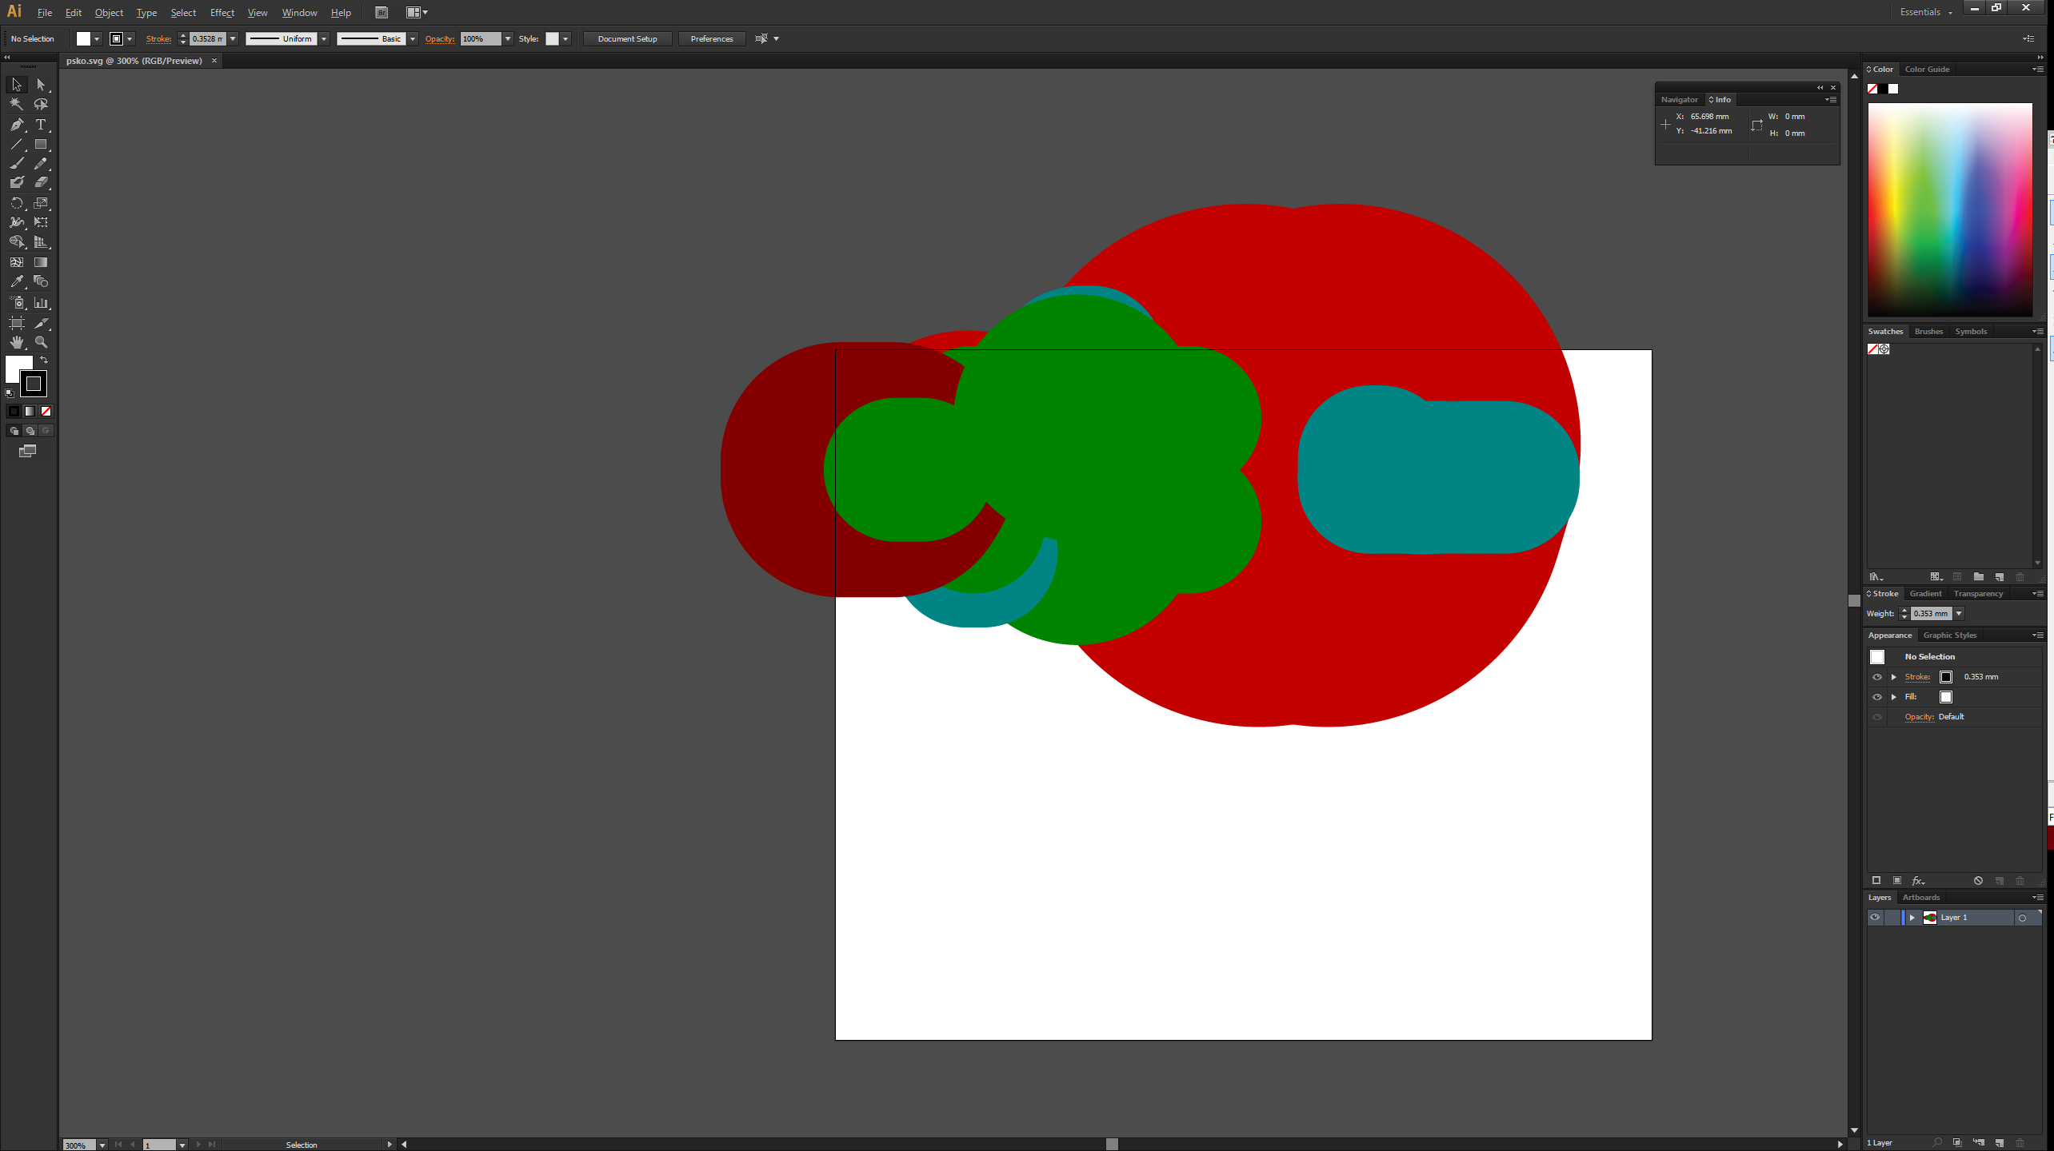2054x1151 pixels.
Task: Switch to the Artboards tab
Action: pyautogui.click(x=1921, y=898)
